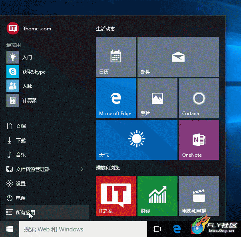Click the 生活动态 group header
Image resolution: width=241 pixels, height=237 pixels.
106,29
